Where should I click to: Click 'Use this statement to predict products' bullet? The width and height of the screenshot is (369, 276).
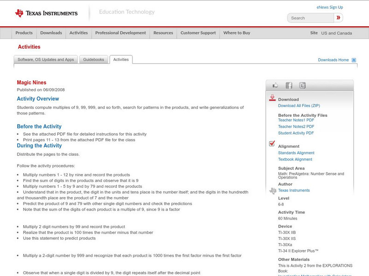coord(60,238)
